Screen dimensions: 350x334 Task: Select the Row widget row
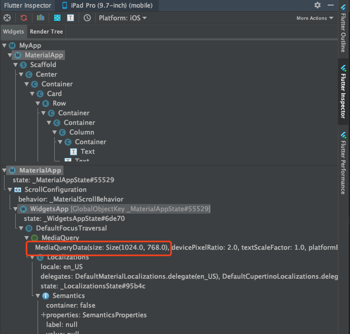pos(59,103)
